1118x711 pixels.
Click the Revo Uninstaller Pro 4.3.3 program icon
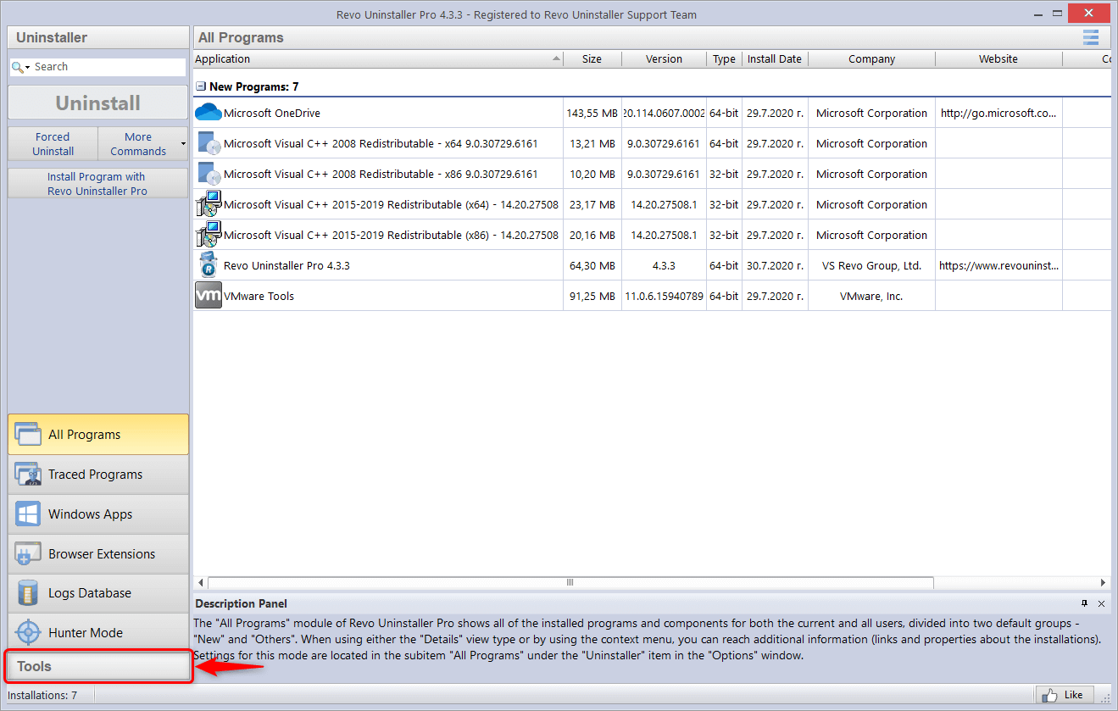coord(208,265)
